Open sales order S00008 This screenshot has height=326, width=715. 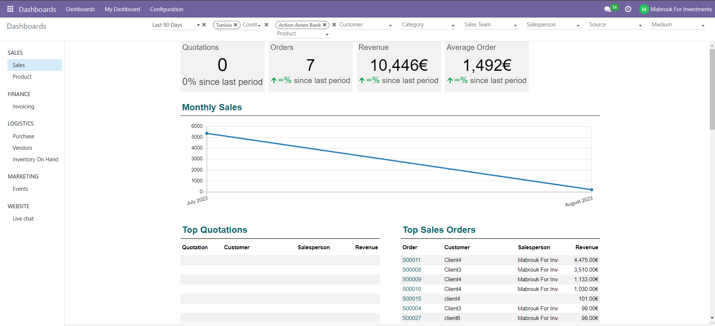click(412, 270)
